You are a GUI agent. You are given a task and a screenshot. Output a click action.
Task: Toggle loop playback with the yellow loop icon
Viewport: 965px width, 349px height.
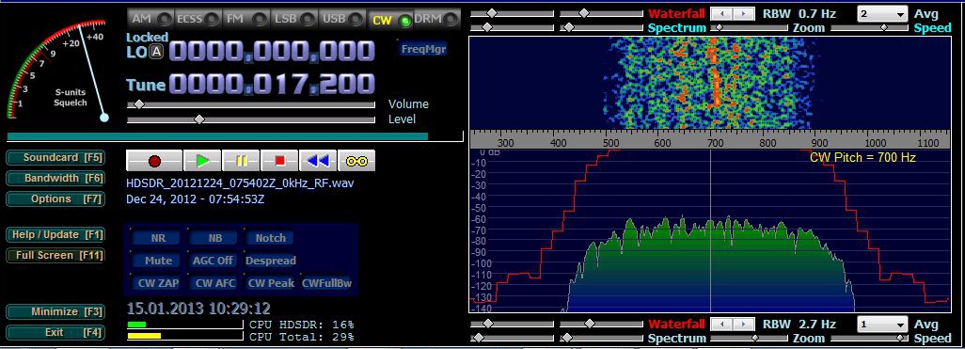click(x=356, y=161)
